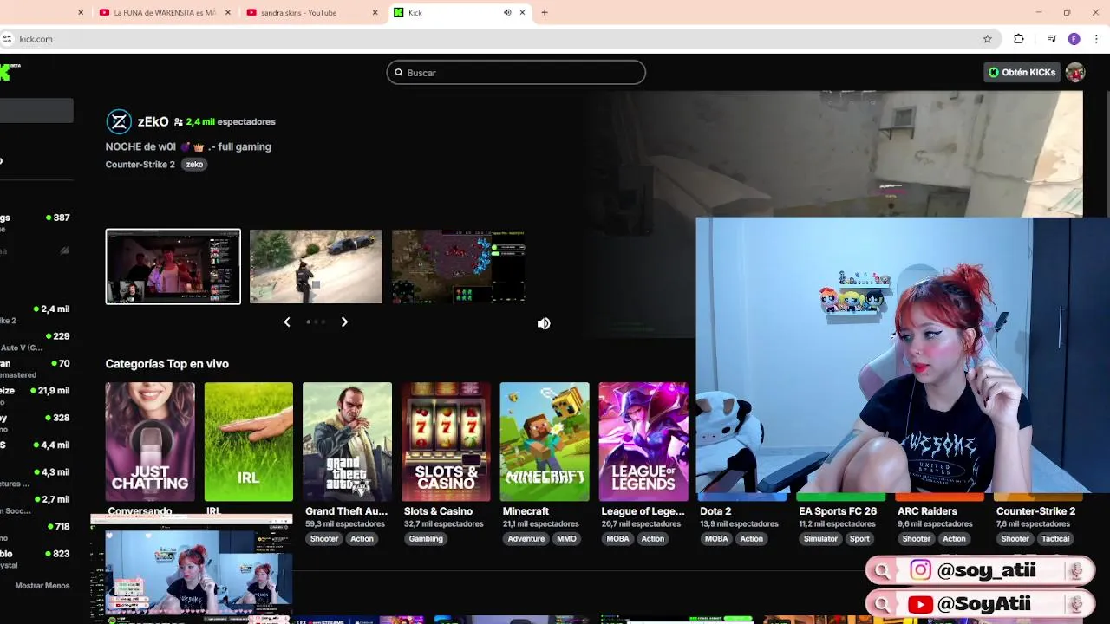Click the Action tag under ARC Raiders
This screenshot has height=624, width=1110.
click(954, 539)
